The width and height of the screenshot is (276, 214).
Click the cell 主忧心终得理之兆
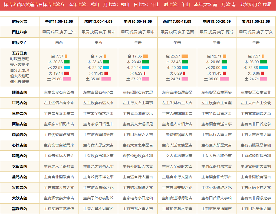point(216,187)
